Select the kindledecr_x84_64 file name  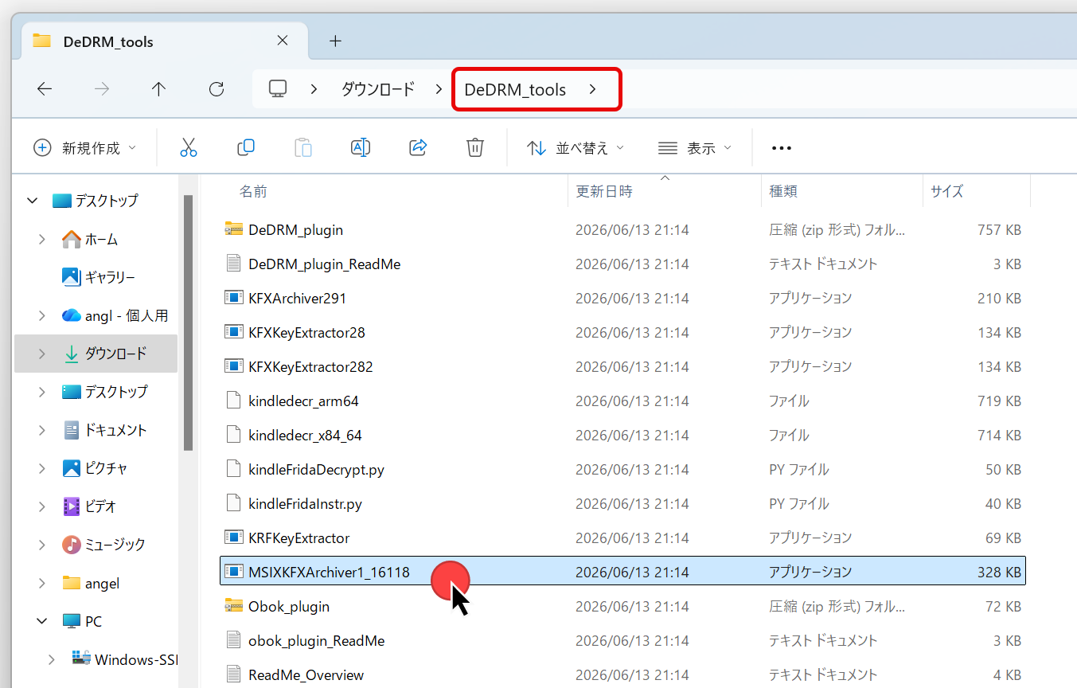point(305,435)
